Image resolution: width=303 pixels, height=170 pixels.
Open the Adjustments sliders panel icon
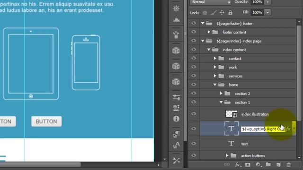(176, 97)
